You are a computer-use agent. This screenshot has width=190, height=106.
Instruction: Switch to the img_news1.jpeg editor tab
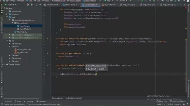(149, 5)
